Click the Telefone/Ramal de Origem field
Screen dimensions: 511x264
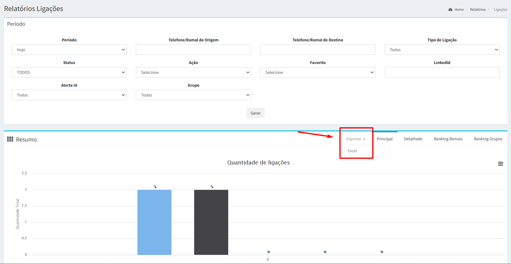pyautogui.click(x=193, y=50)
